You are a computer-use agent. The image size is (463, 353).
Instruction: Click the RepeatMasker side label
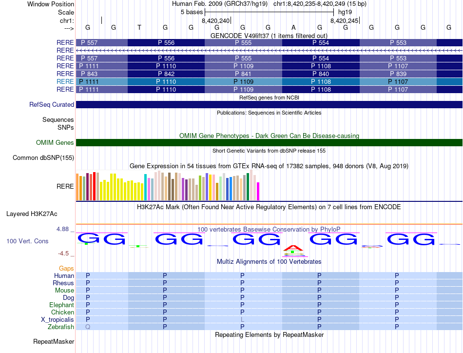[54, 341]
